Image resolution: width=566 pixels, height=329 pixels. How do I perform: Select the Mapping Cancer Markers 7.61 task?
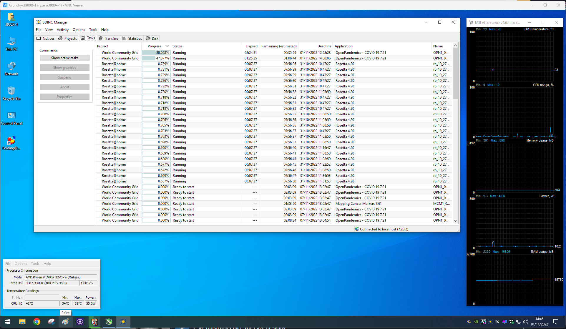[x=273, y=204]
